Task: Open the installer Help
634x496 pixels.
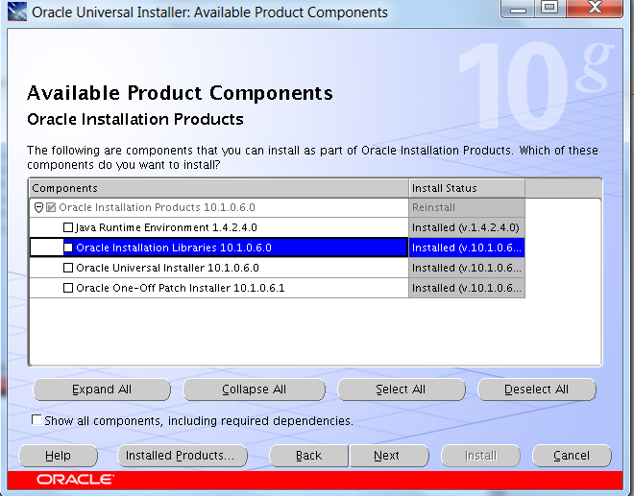Action: point(58,456)
